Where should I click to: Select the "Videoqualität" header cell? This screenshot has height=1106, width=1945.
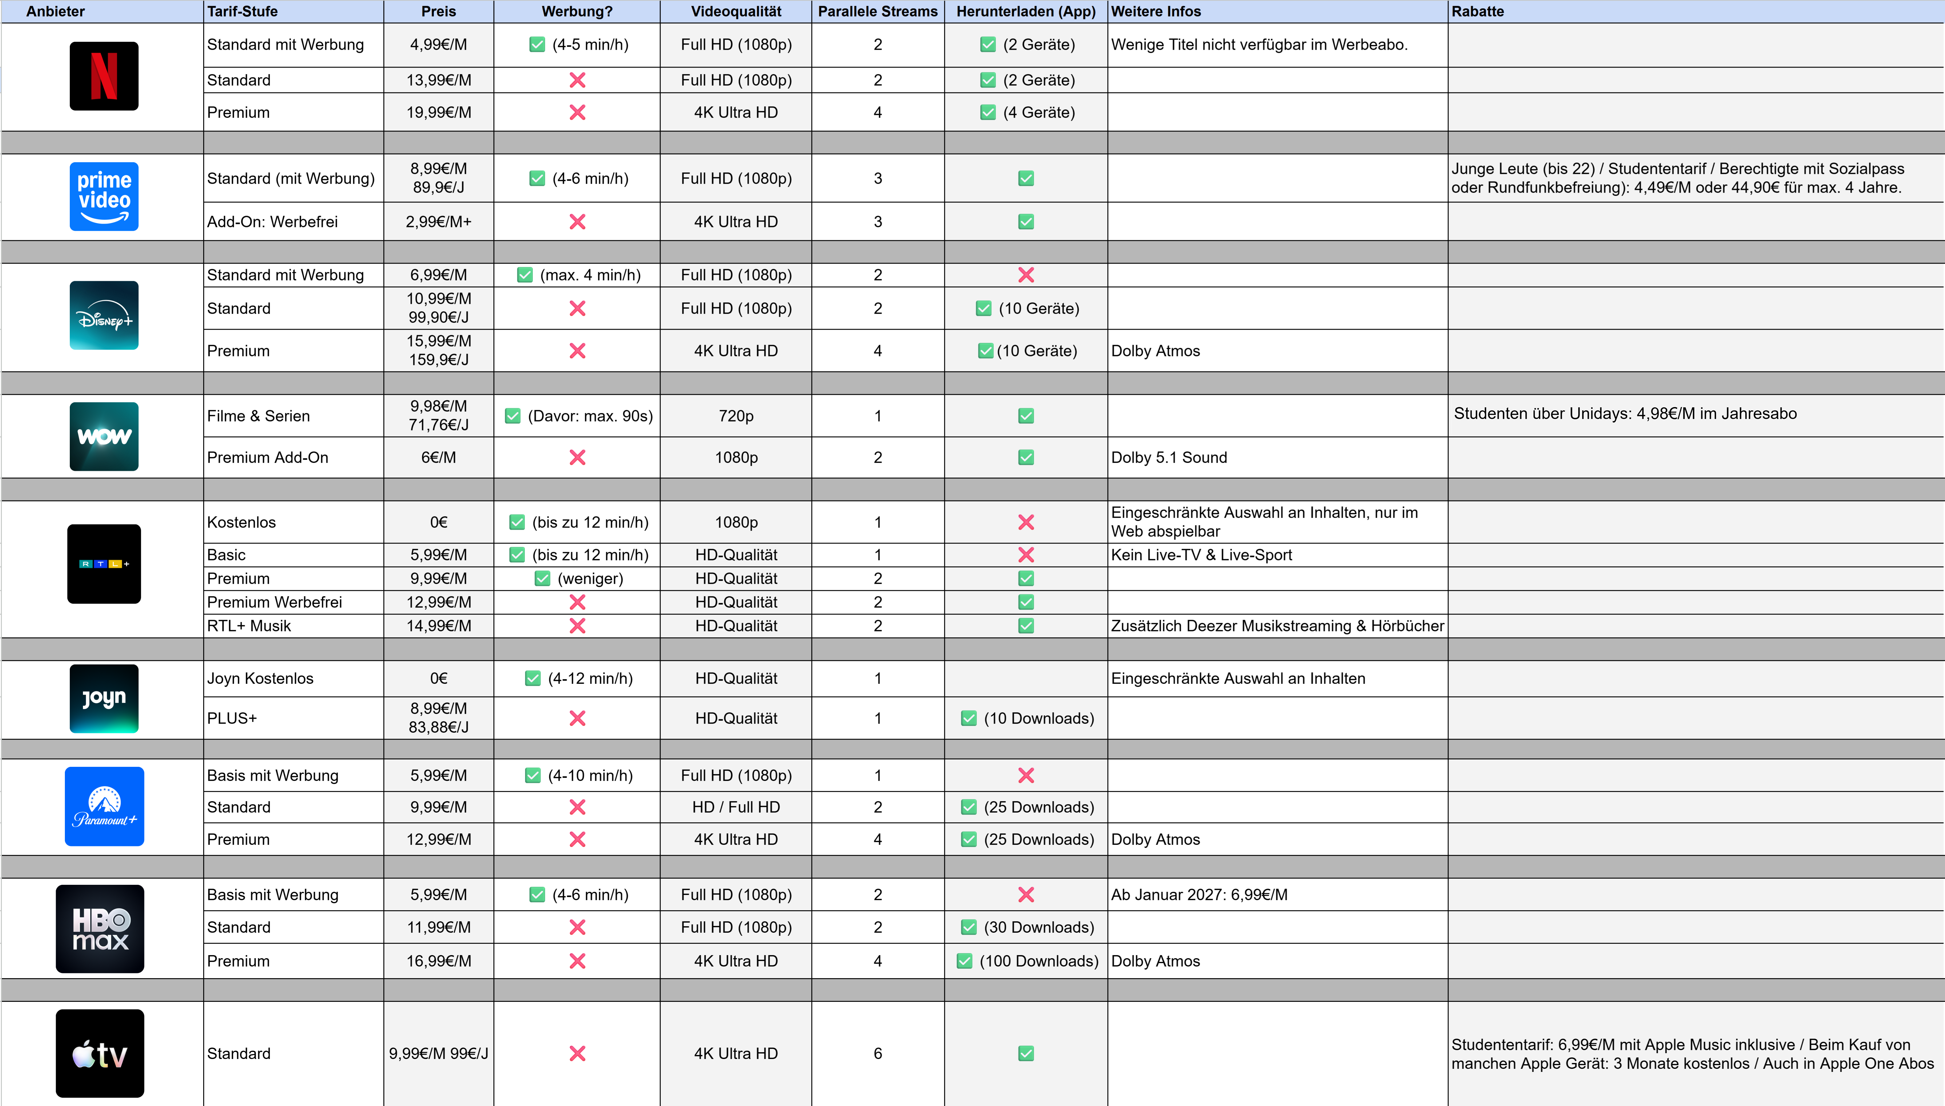(x=736, y=11)
